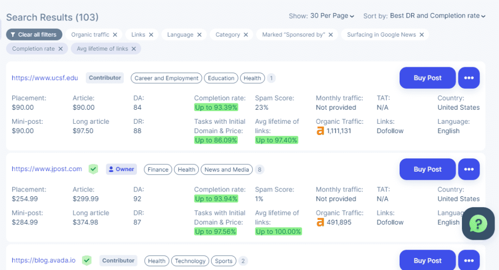This screenshot has height=270, width=499.
Task: Clear all filters with funnel button
Action: point(34,35)
